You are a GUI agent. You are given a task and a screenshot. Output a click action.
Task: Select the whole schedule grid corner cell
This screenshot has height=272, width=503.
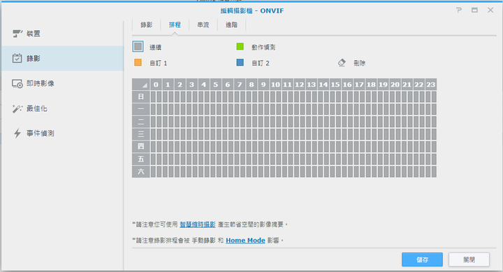click(141, 85)
